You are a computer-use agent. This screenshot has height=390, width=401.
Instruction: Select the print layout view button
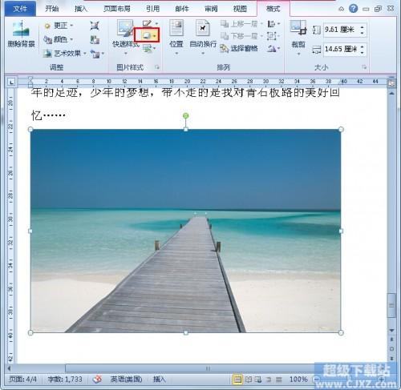tap(237, 380)
